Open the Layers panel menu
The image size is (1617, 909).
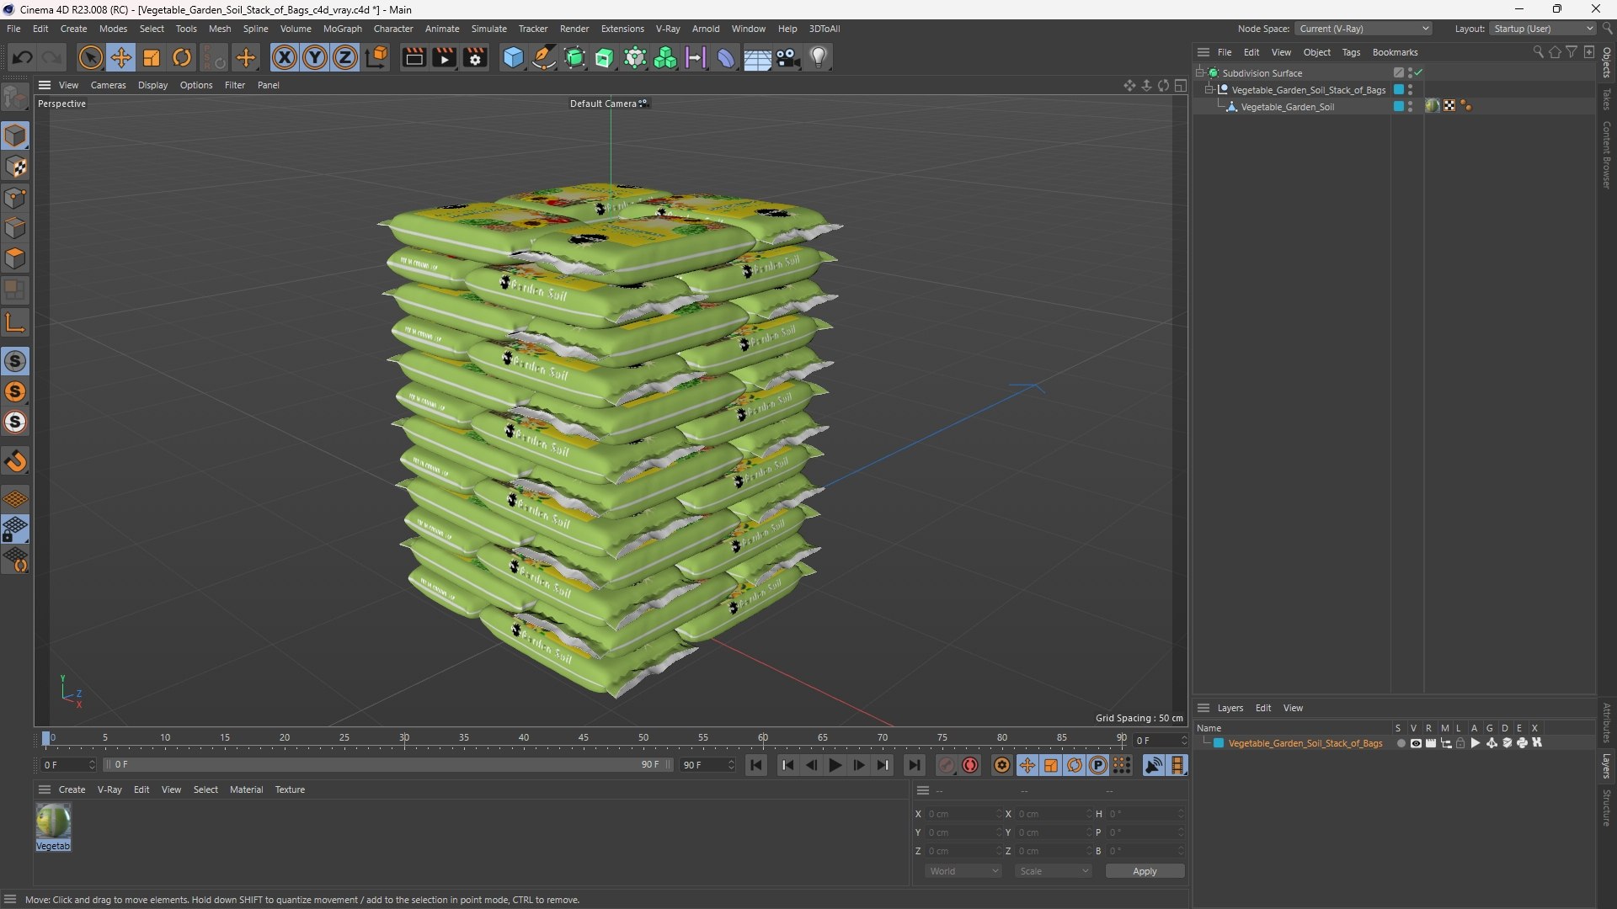pyautogui.click(x=1230, y=708)
